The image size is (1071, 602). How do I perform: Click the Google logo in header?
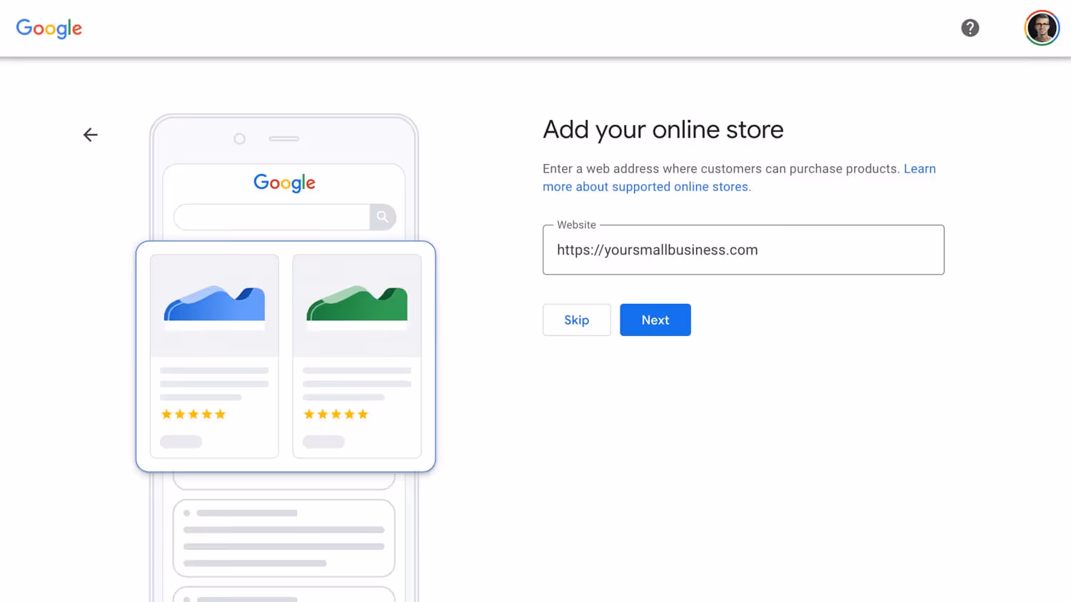(x=49, y=28)
